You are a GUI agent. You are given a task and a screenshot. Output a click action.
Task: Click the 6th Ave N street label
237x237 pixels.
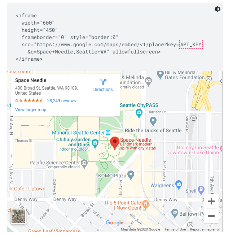tap(187, 124)
